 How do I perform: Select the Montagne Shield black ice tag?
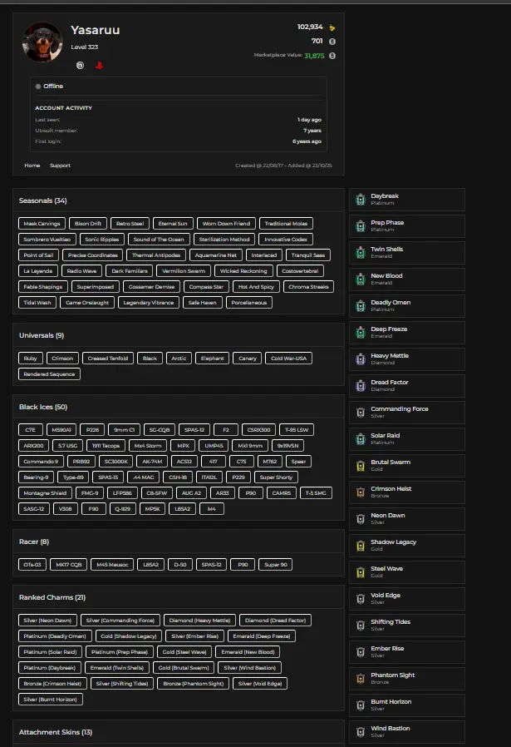pos(47,493)
